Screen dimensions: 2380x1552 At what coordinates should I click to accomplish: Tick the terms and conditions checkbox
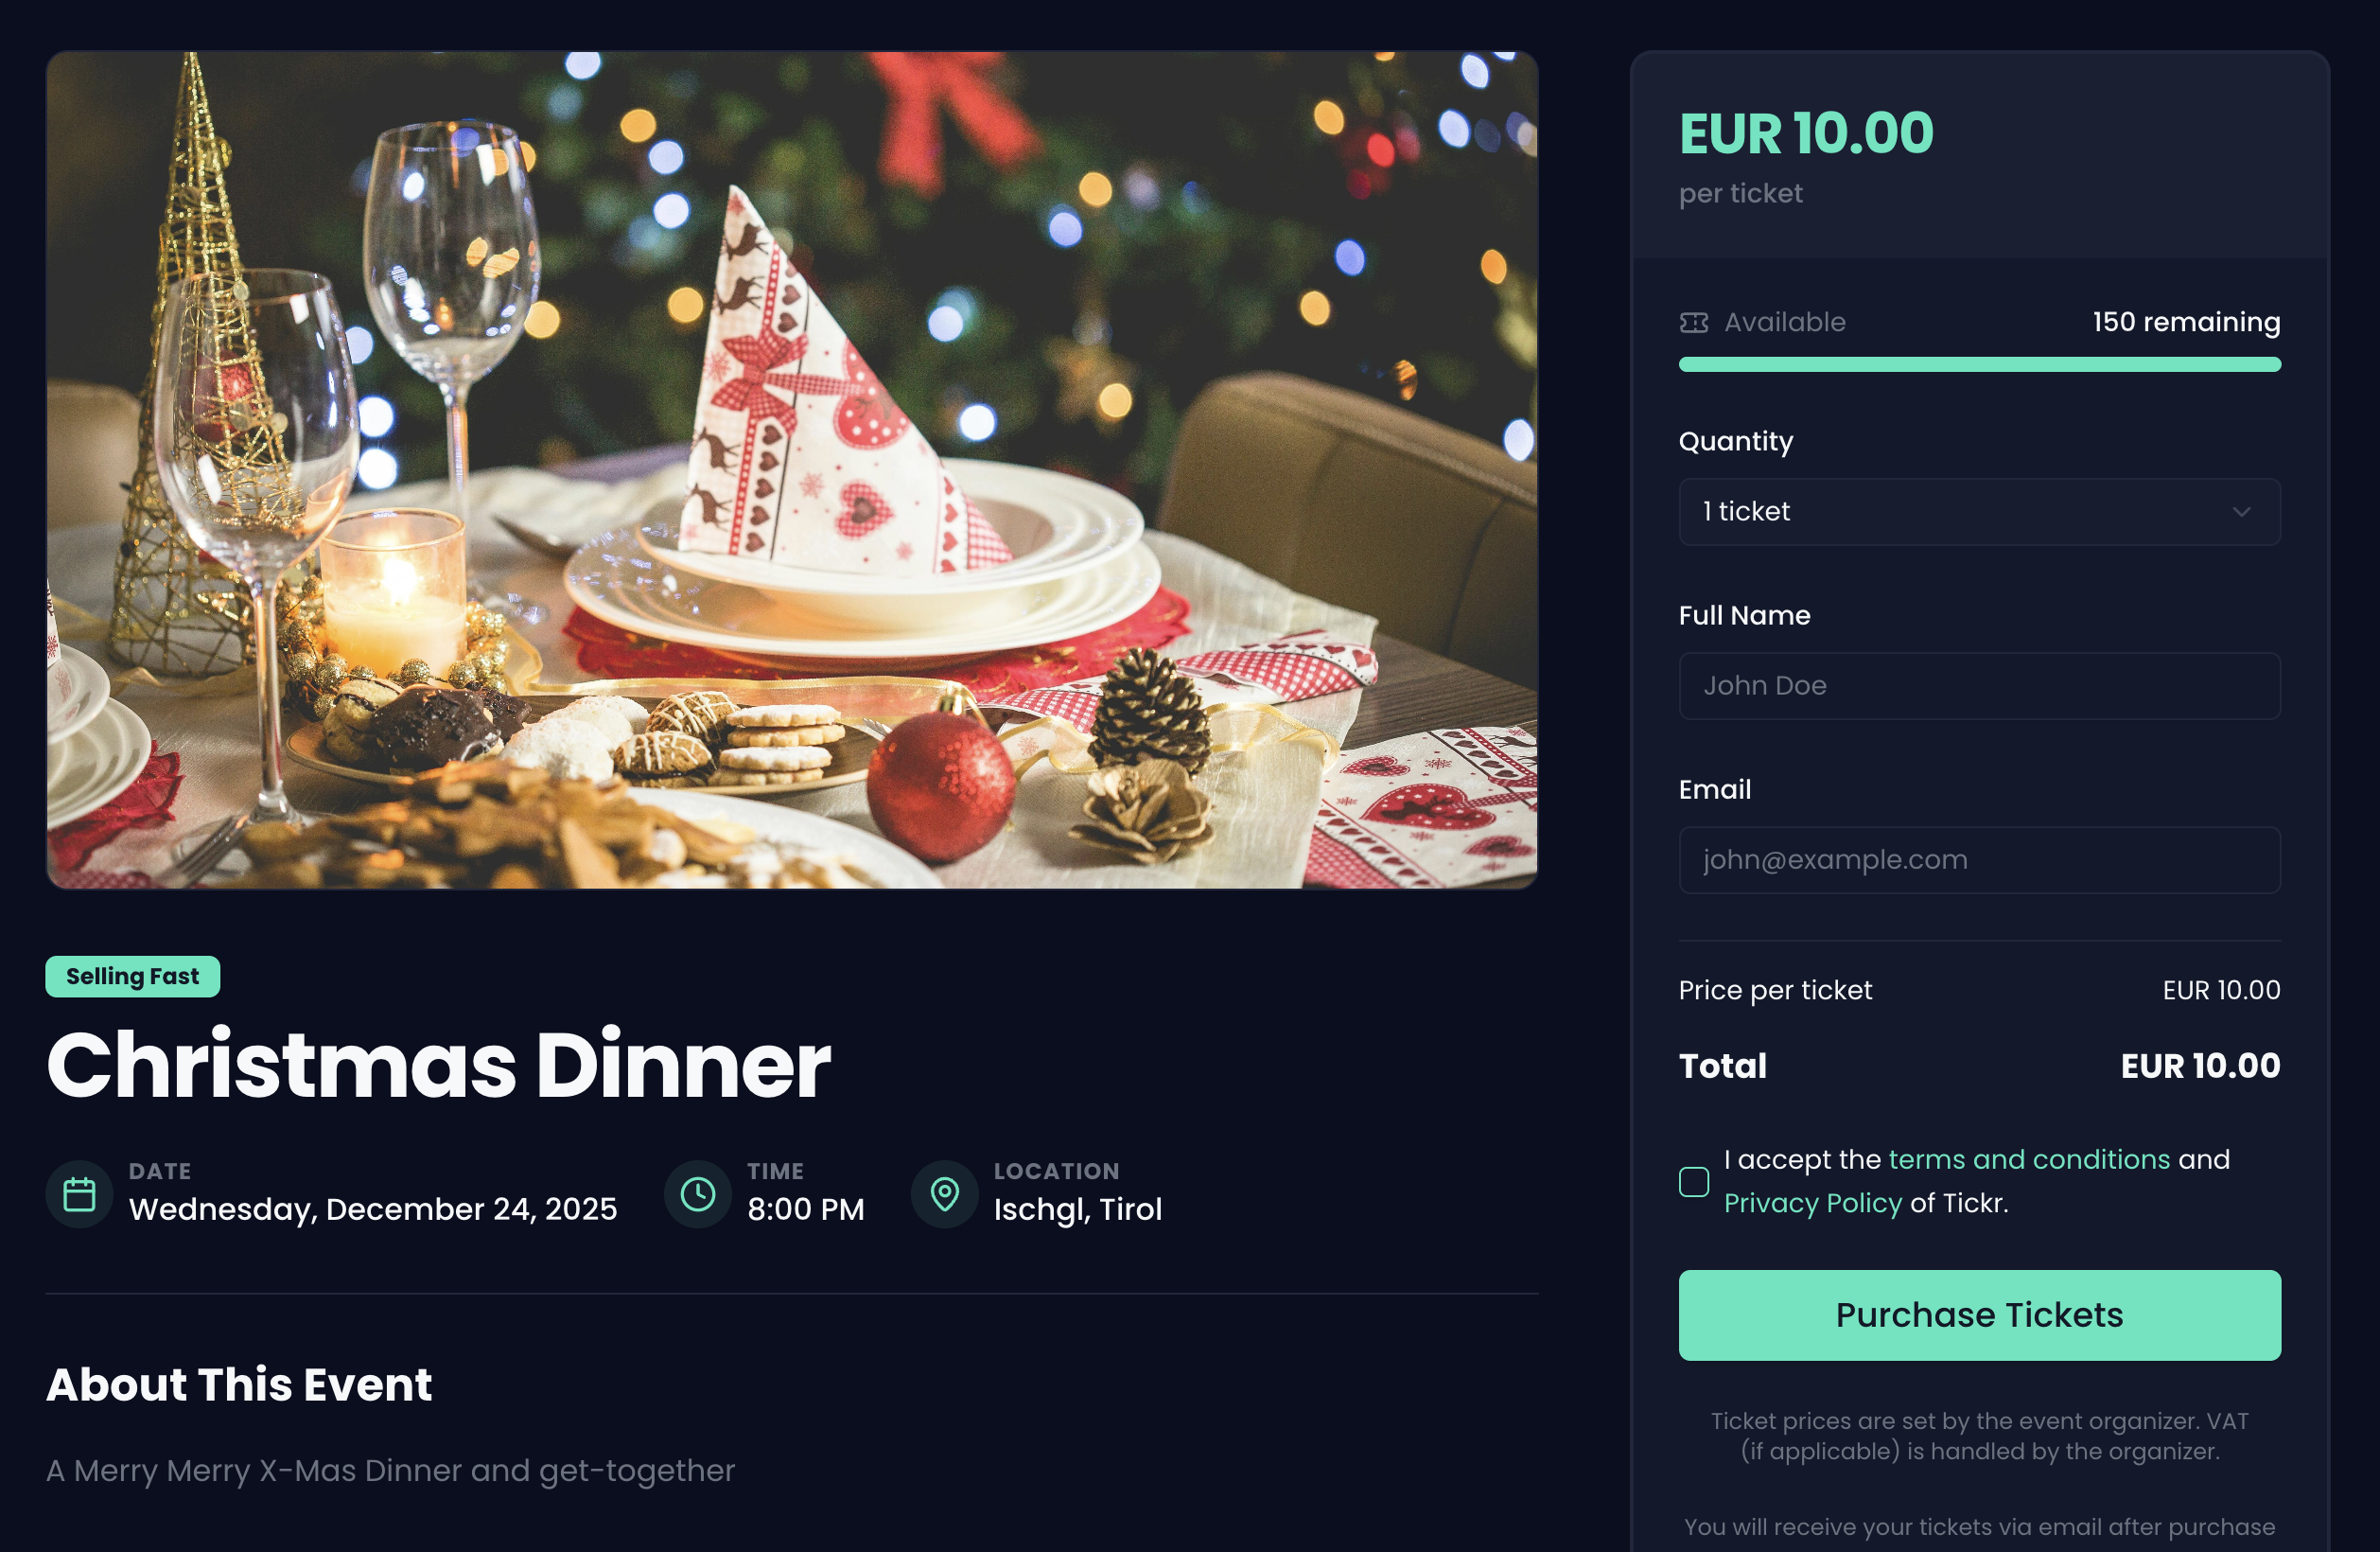tap(1694, 1182)
